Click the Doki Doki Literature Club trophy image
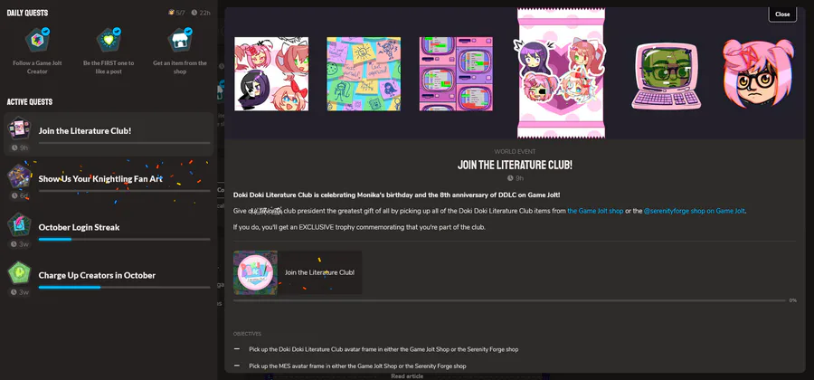The image size is (814, 380). tap(255, 272)
